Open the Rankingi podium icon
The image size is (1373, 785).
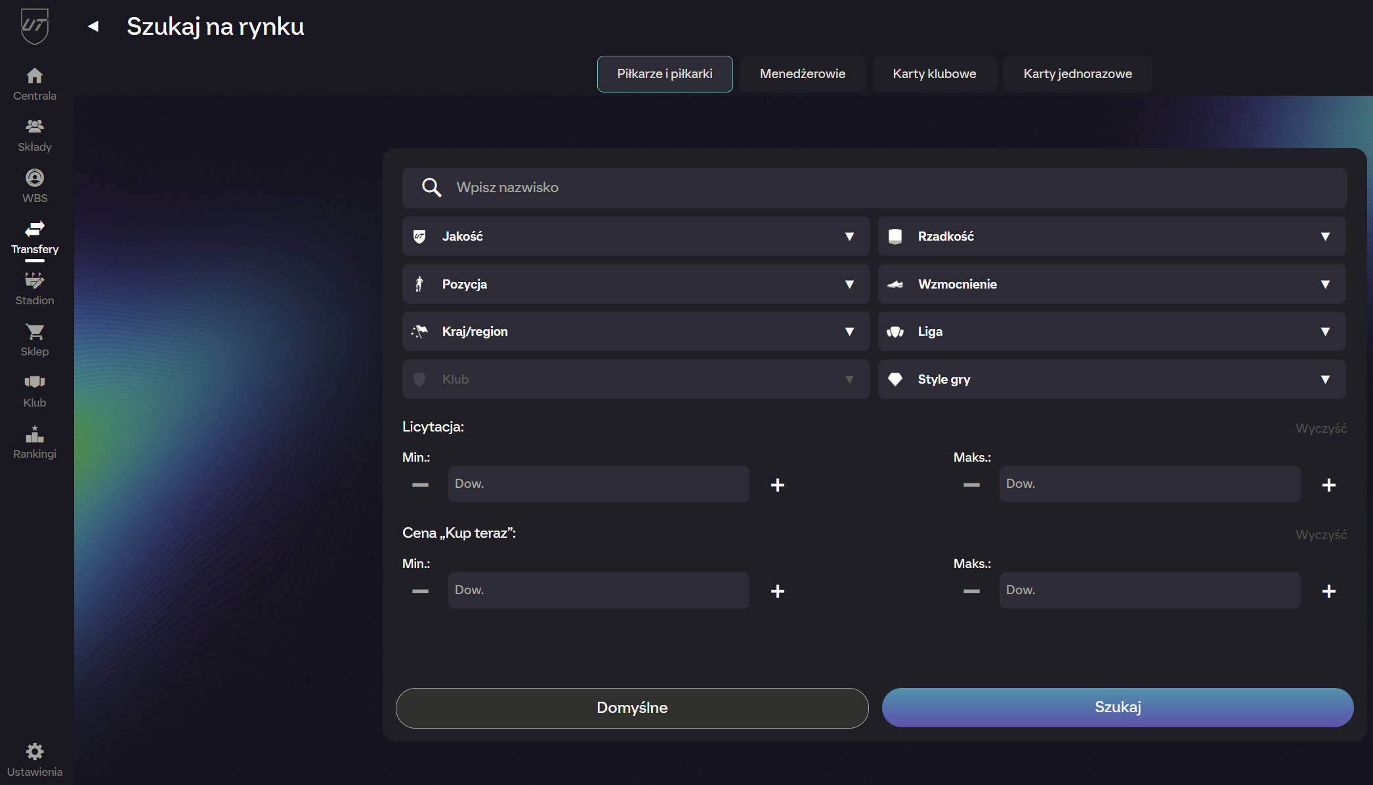point(35,433)
